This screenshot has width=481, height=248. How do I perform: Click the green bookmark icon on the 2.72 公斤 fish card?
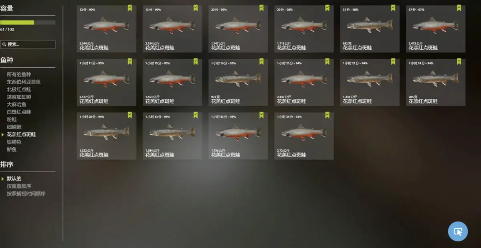tap(327, 115)
